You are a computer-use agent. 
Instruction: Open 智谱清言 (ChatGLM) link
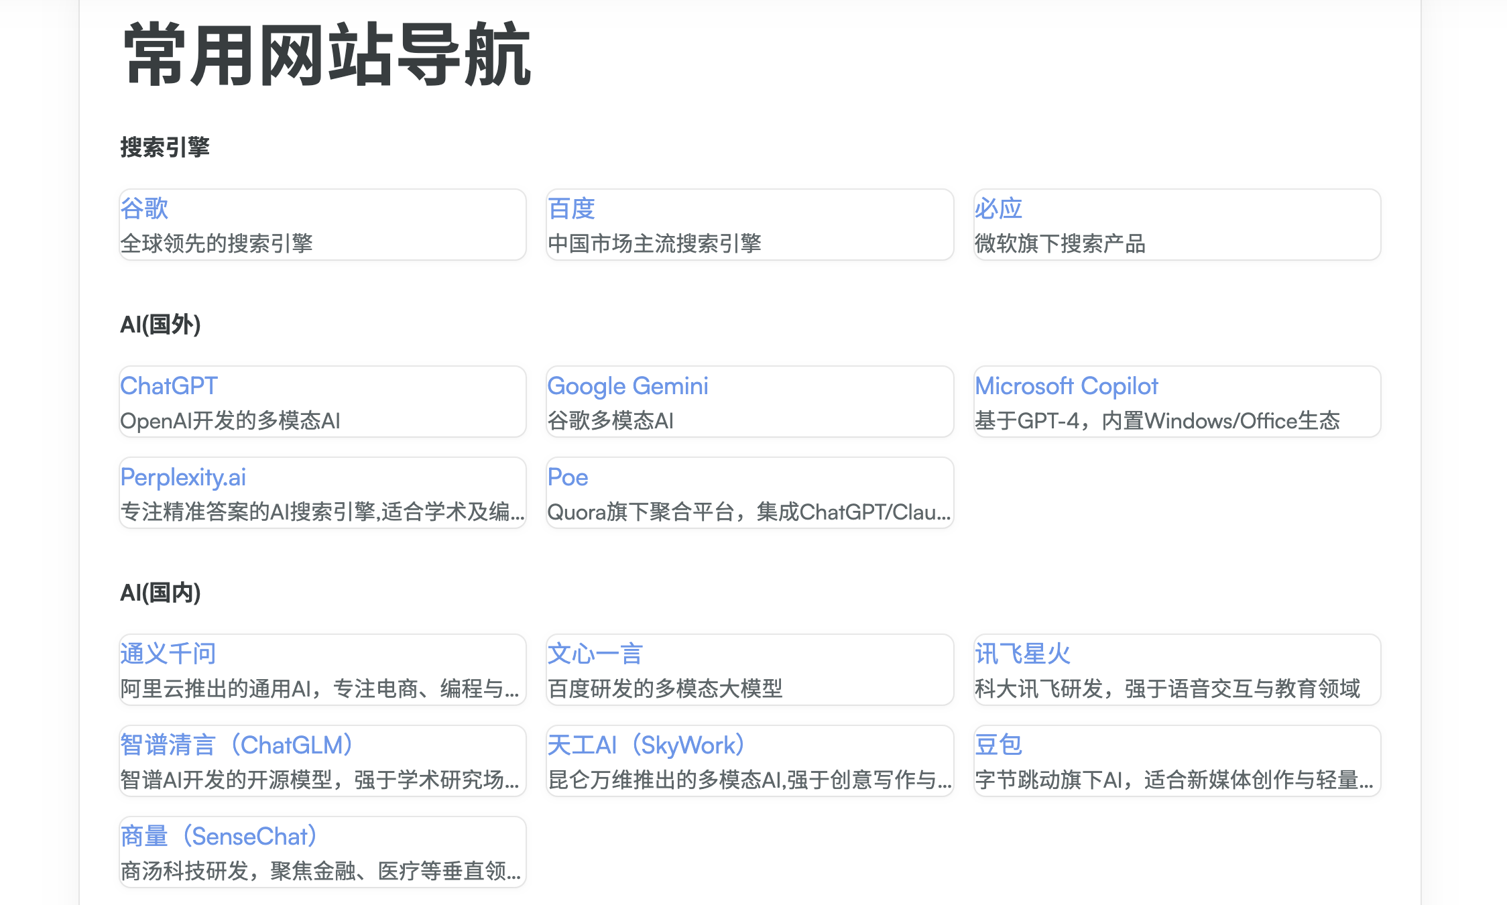click(237, 745)
